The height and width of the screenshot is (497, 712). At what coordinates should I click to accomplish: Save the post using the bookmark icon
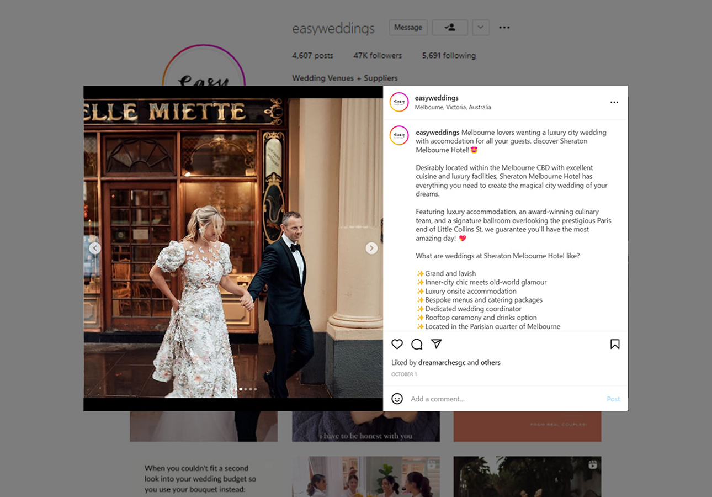pyautogui.click(x=614, y=344)
